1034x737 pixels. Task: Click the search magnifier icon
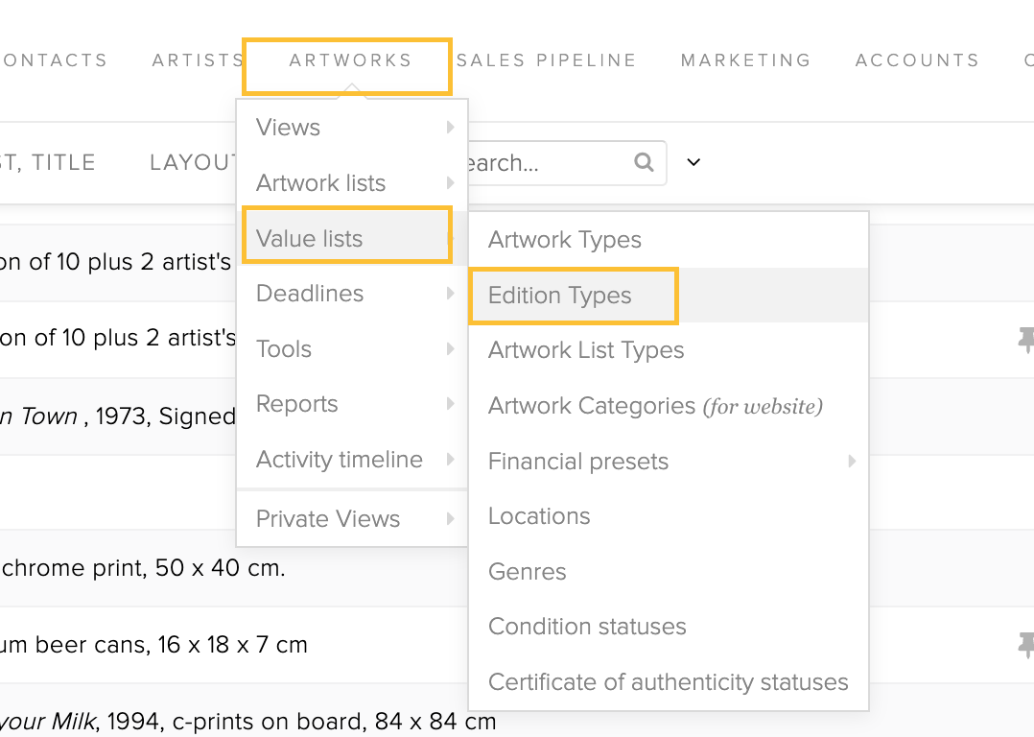tap(644, 161)
